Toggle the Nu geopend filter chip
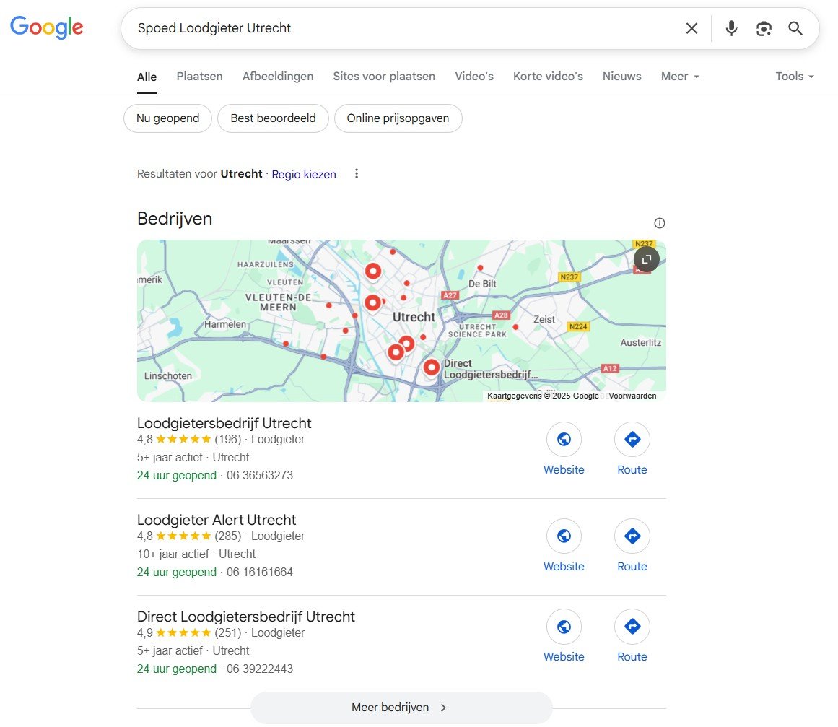838x727 pixels. [167, 118]
